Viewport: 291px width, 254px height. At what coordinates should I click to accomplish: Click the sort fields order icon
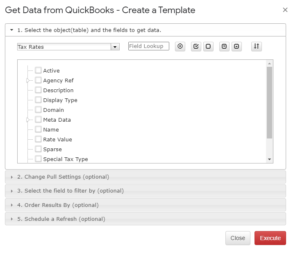(257, 46)
